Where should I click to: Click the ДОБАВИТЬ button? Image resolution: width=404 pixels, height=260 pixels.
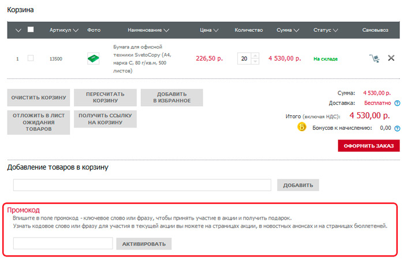pos(298,185)
